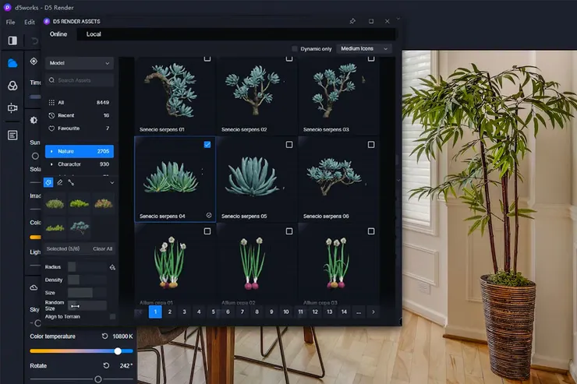Toggle the sidebar panel layout icon
577x384 pixels.
click(x=12, y=40)
